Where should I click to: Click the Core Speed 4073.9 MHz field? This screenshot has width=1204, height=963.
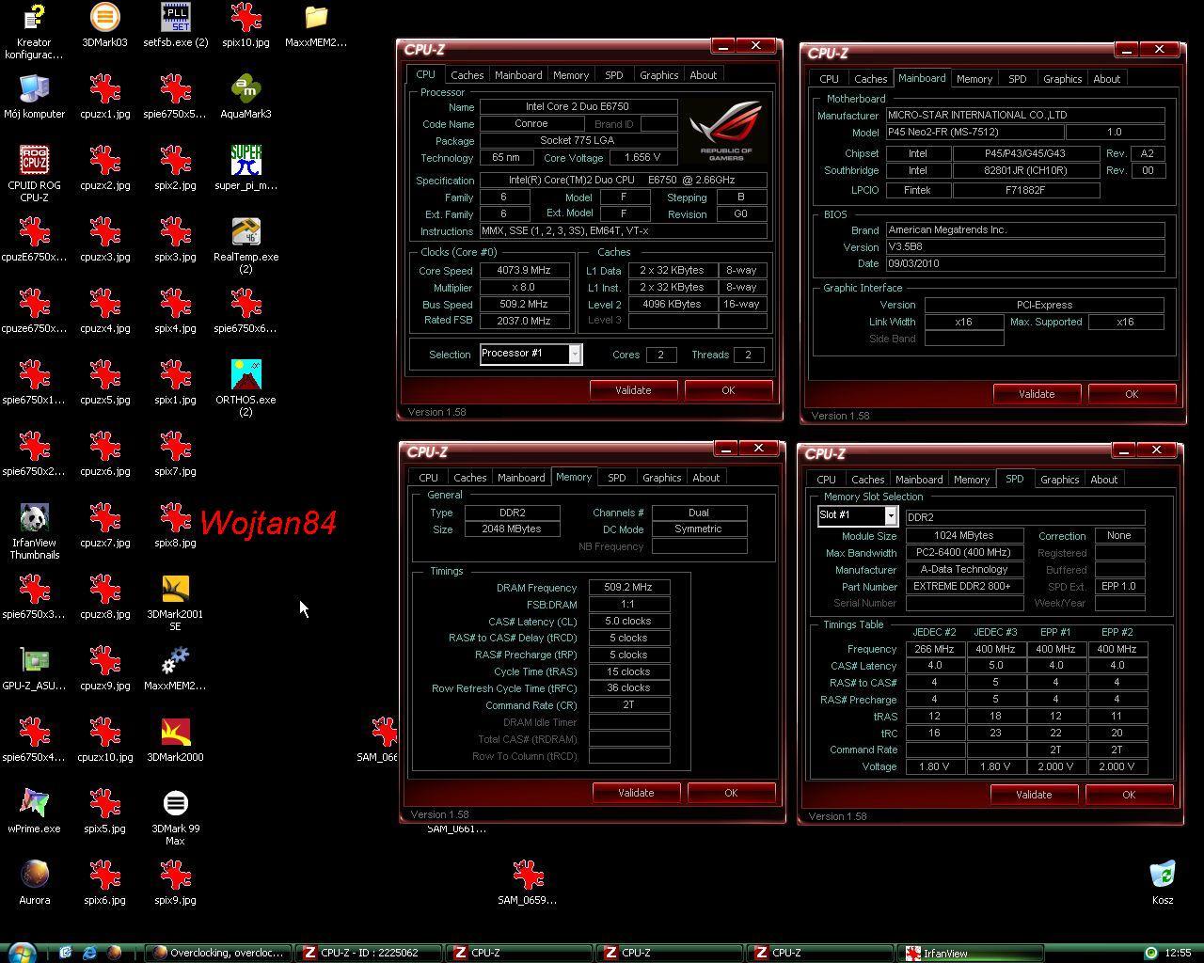526,270
